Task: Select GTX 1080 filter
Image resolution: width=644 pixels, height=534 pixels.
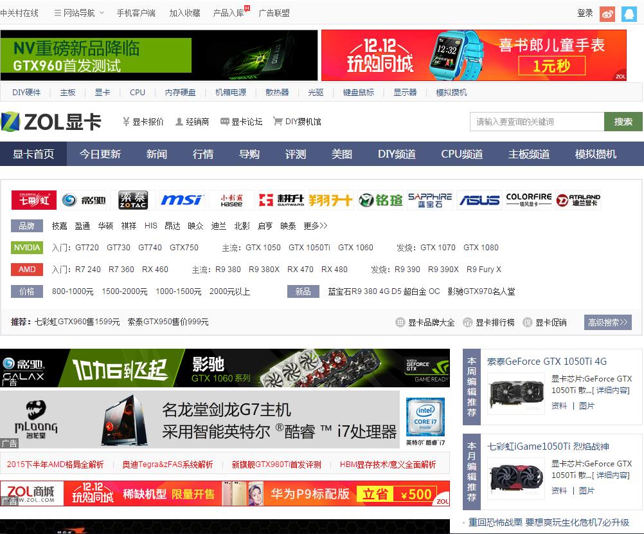Action: (481, 248)
